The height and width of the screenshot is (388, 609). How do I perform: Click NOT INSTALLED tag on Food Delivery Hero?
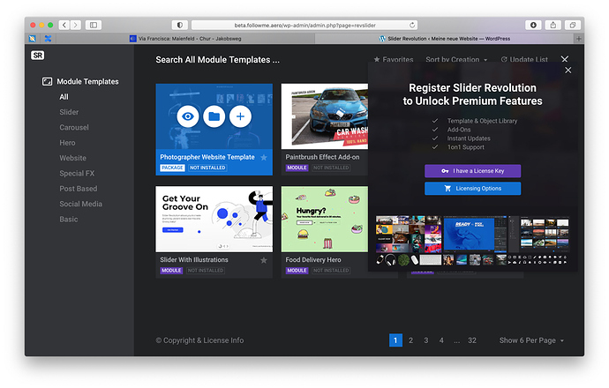(331, 271)
